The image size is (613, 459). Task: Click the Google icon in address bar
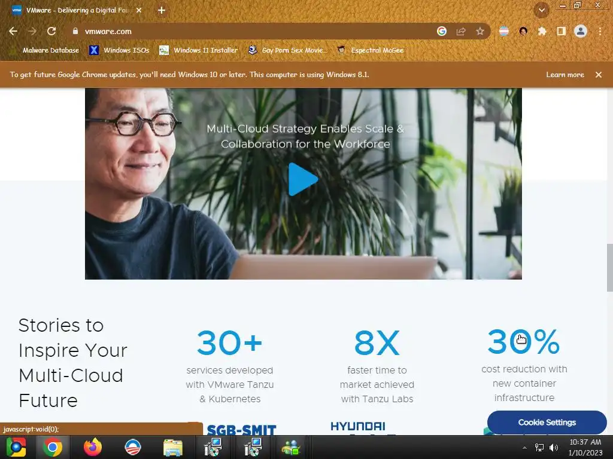point(441,31)
